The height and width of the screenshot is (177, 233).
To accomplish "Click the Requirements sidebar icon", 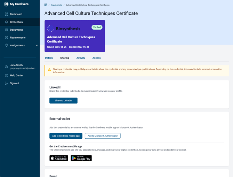I will click(x=6, y=38).
